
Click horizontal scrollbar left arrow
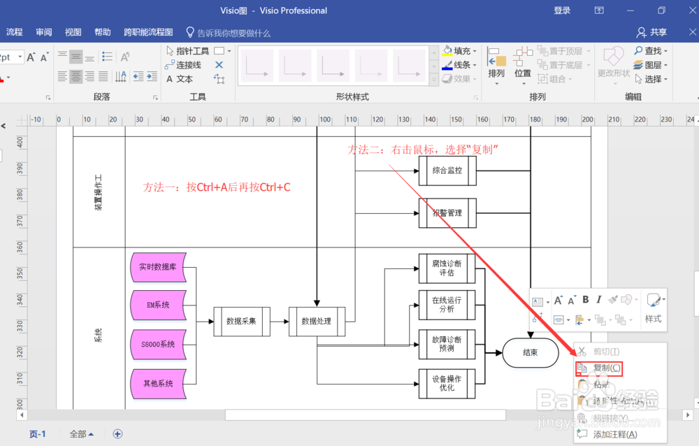22,415
